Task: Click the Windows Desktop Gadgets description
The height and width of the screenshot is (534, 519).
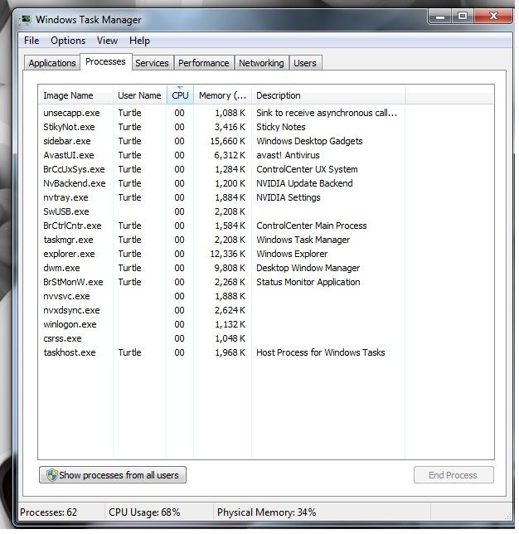Action: [309, 141]
